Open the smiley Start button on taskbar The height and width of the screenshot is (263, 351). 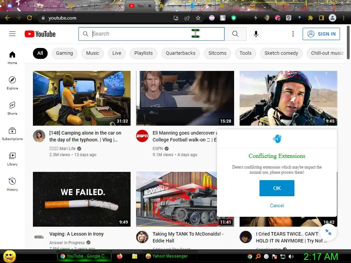[9, 256]
